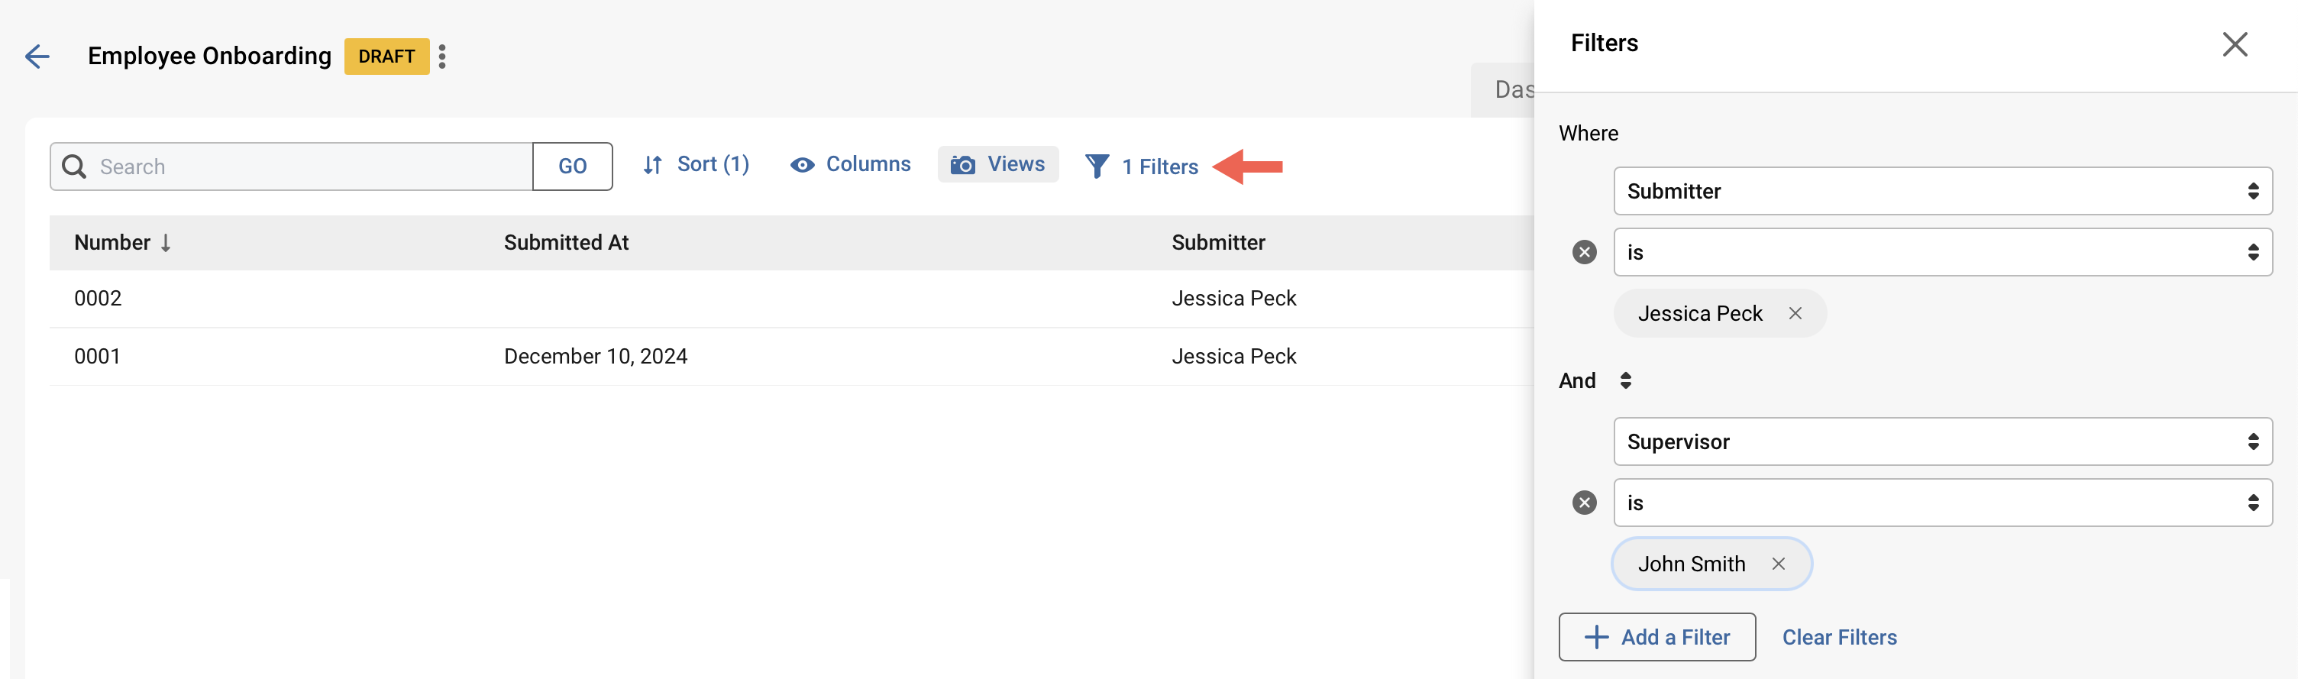Navigate back using the left arrow icon

(x=37, y=57)
